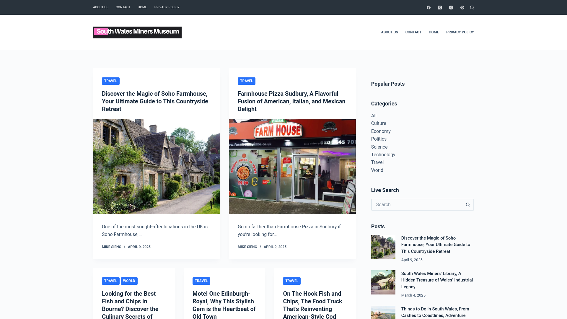
Task: Click Travel tag on Soho Farmhouse post
Action: point(111,81)
